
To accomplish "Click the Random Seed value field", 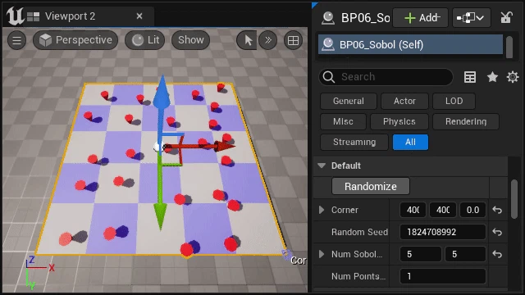I will 443,232.
